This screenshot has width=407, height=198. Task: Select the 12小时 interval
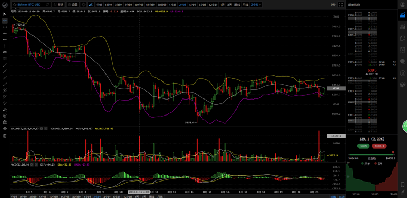213,5
